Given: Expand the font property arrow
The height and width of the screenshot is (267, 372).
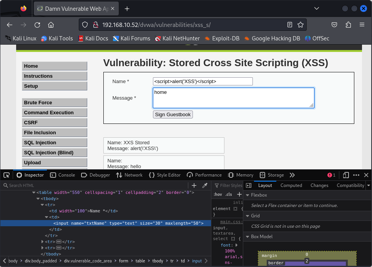Looking at the screenshot, I should (x=236, y=245).
